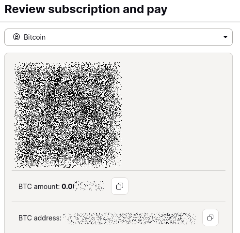The height and width of the screenshot is (233, 240).
Task: Click the "BTC amount:" label
Action: (x=39, y=187)
